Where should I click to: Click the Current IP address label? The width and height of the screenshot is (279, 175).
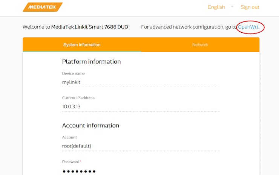pyautogui.click(x=78, y=98)
